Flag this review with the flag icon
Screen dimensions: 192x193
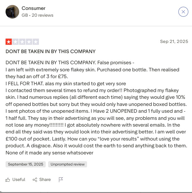tap(61, 180)
